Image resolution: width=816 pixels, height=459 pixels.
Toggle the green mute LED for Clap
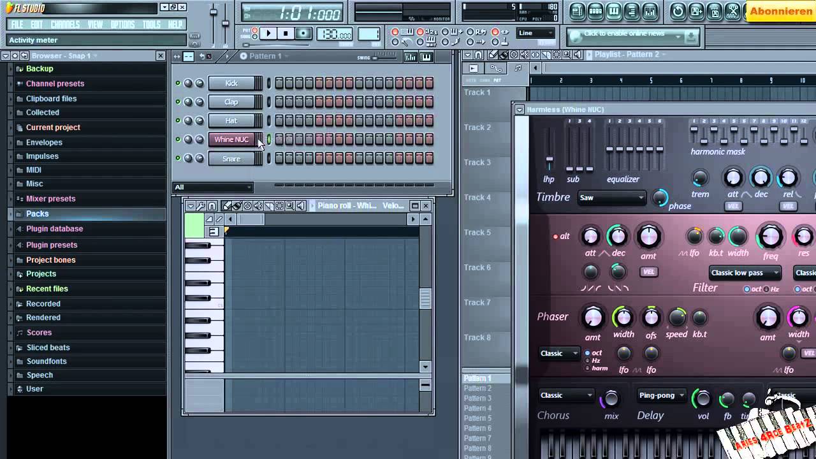tap(178, 102)
